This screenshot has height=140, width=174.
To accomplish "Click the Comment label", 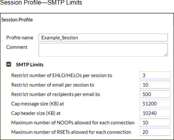I will coord(17,47).
